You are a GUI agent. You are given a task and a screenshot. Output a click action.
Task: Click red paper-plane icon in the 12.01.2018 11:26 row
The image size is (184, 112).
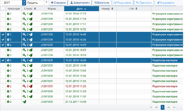[31, 86]
